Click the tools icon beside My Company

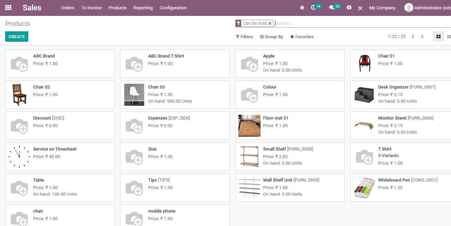[x=360, y=8]
